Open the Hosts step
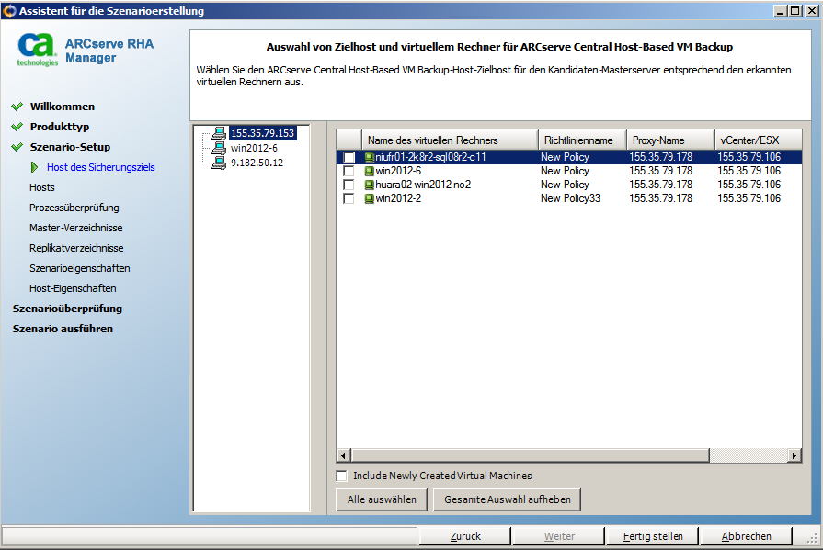The height and width of the screenshot is (550, 823). (42, 187)
